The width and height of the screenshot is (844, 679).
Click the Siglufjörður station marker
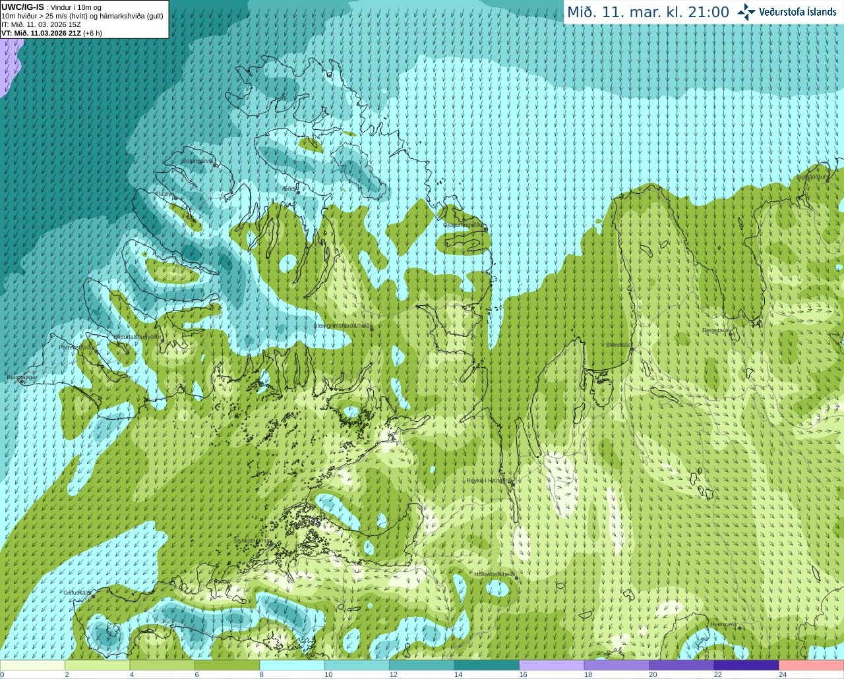(x=827, y=181)
